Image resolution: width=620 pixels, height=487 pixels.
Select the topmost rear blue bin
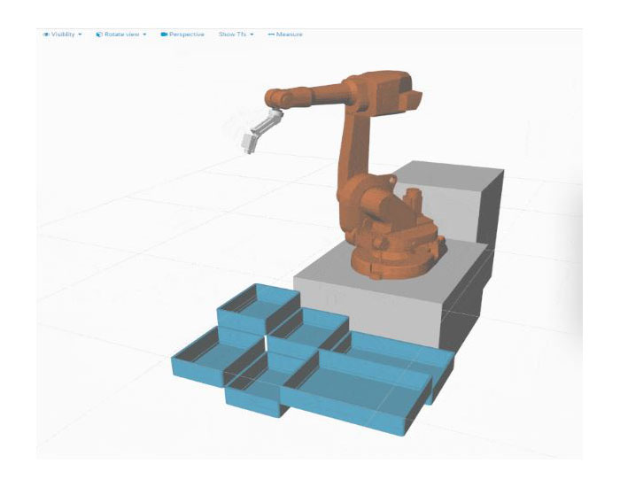pyautogui.click(x=257, y=305)
